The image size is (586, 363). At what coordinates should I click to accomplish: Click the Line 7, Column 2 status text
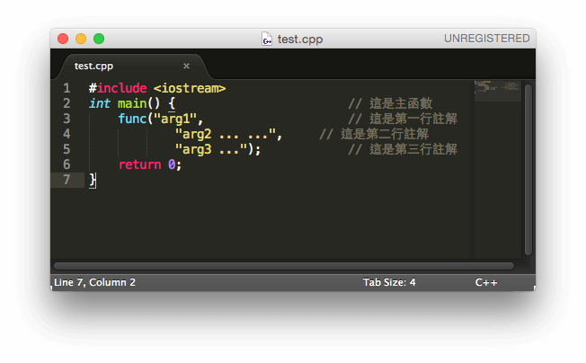click(x=94, y=282)
